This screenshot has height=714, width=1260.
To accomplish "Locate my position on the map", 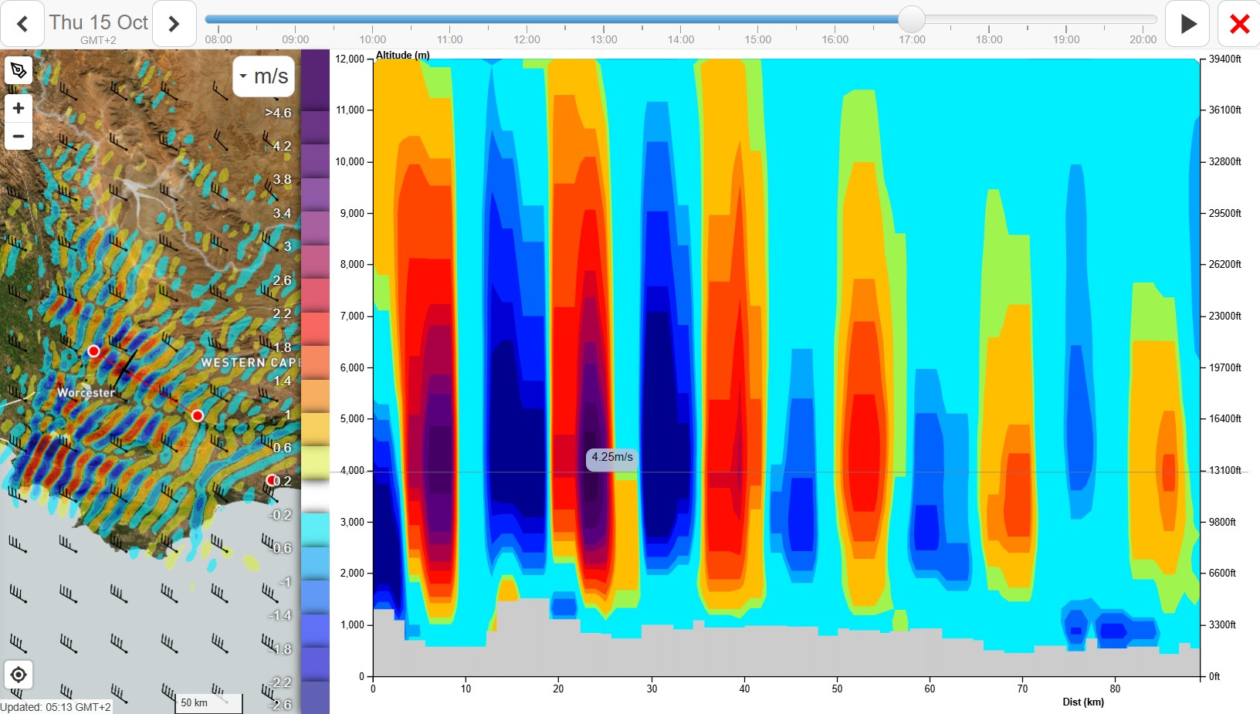I will tap(19, 675).
